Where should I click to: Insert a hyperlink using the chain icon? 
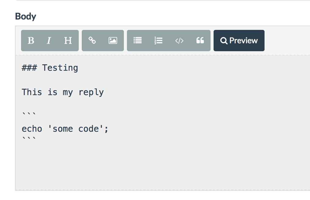click(x=92, y=41)
